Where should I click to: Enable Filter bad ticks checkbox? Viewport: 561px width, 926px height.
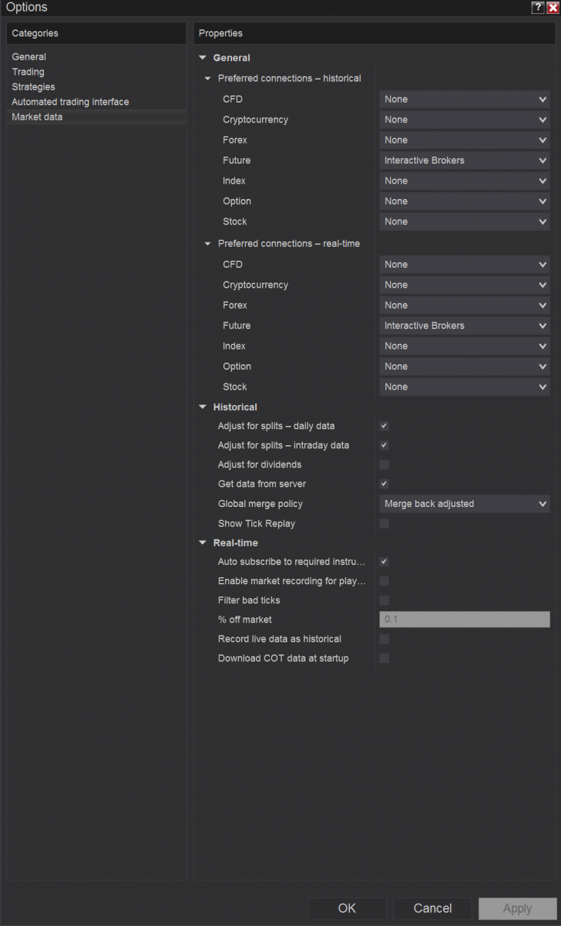click(x=384, y=600)
